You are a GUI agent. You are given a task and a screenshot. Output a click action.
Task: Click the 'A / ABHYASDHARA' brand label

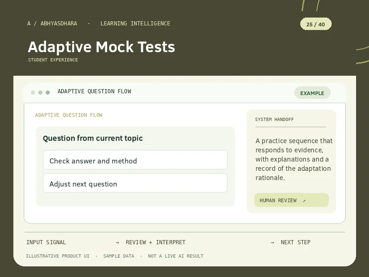tap(52, 24)
